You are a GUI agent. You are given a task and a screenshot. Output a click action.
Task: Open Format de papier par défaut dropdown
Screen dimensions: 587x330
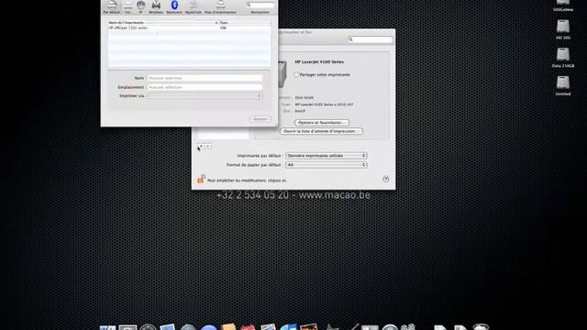(x=327, y=165)
